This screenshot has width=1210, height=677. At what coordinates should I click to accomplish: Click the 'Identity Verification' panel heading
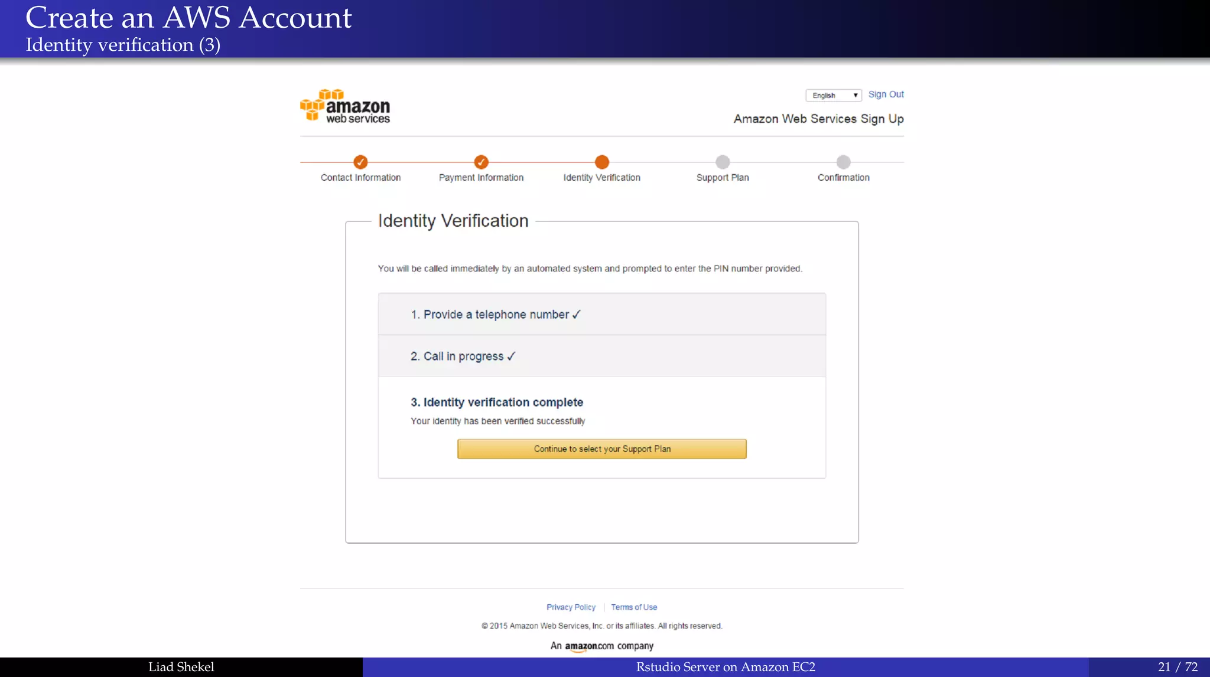(x=453, y=221)
